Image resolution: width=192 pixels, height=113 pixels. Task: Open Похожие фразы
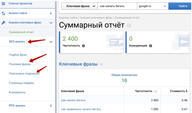20,64
